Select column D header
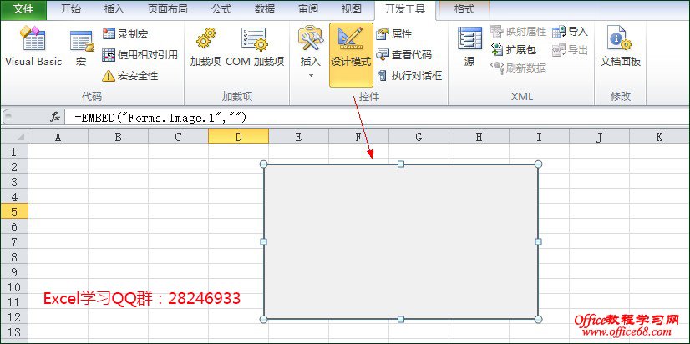This screenshot has width=690, height=344. (238, 137)
